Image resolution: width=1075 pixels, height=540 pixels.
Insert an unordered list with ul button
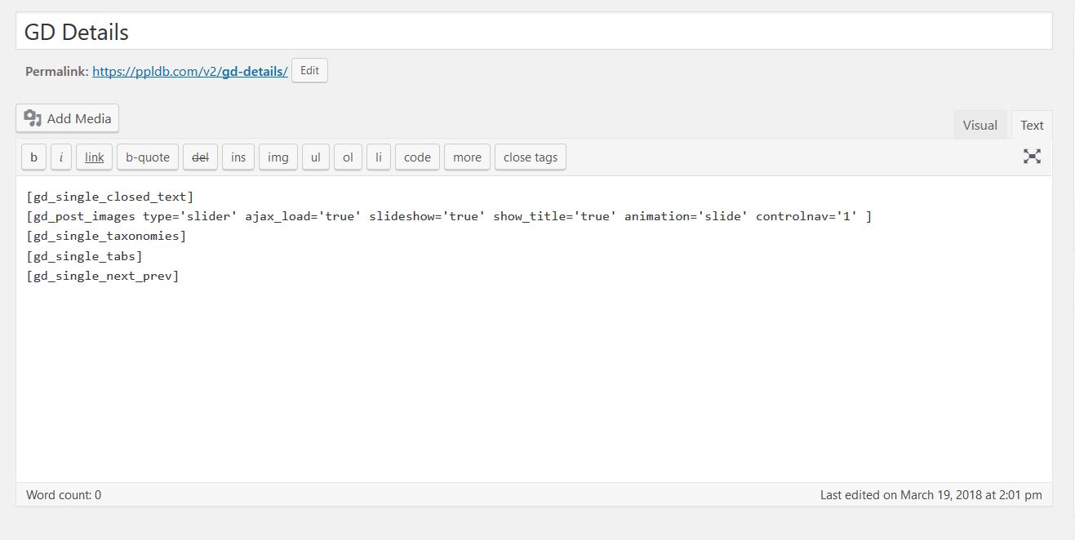point(316,157)
